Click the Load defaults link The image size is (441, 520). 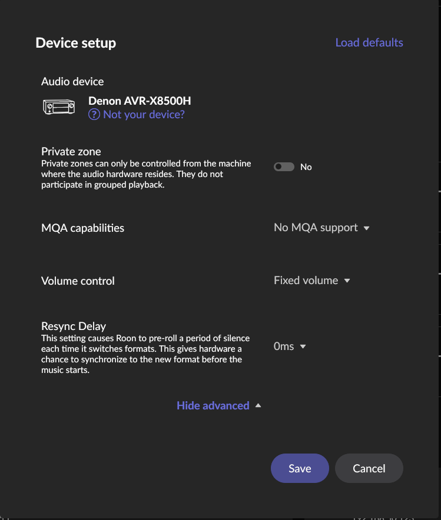pos(369,42)
